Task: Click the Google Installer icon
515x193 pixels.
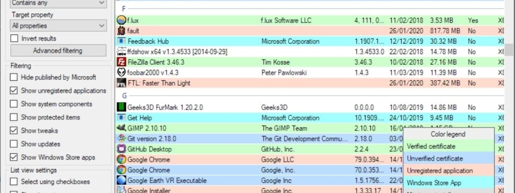Action: click(x=121, y=190)
